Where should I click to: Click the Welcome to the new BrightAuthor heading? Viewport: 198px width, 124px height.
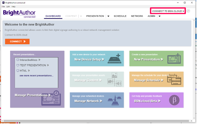pyautogui.click(x=30, y=25)
